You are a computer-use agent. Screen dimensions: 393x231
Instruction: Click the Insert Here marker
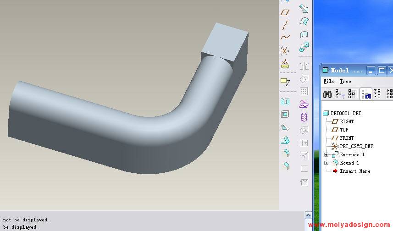[354, 171]
